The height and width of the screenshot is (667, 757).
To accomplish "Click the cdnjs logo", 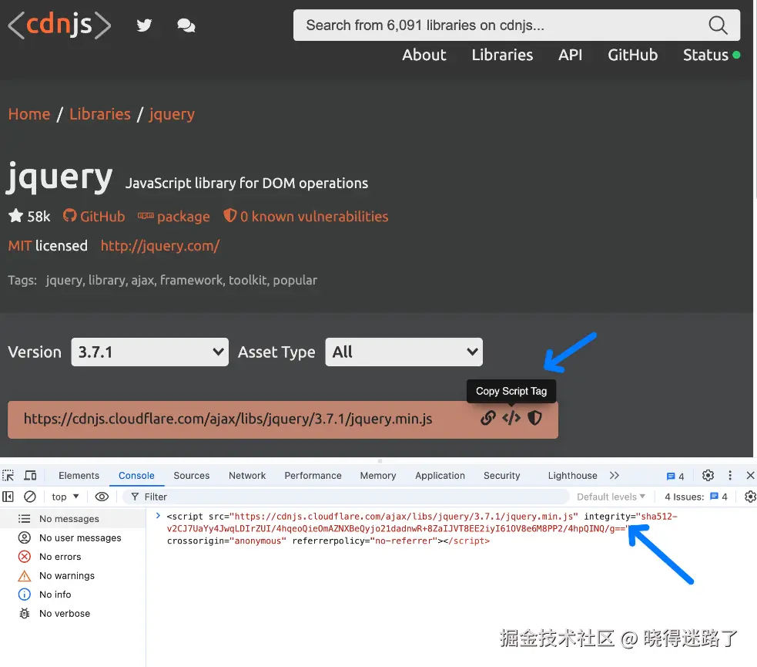I will pos(59,25).
